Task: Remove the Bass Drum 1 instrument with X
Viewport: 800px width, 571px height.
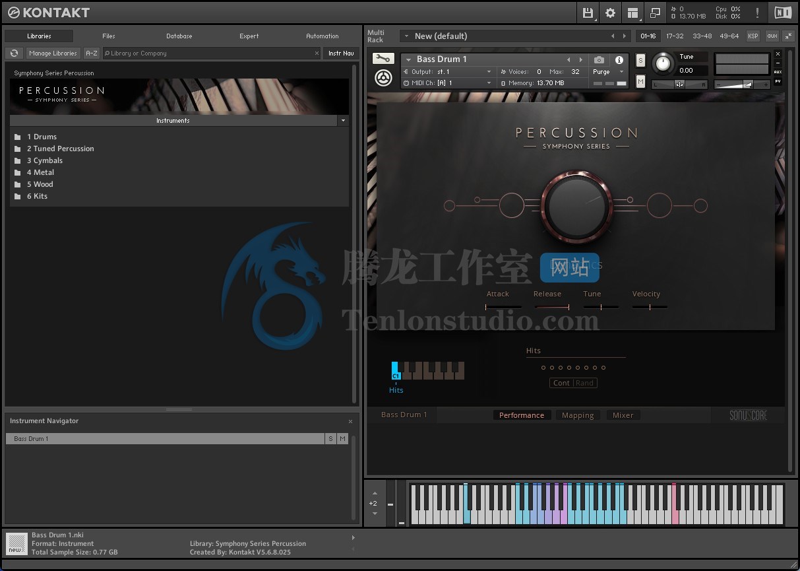Action: pyautogui.click(x=778, y=54)
